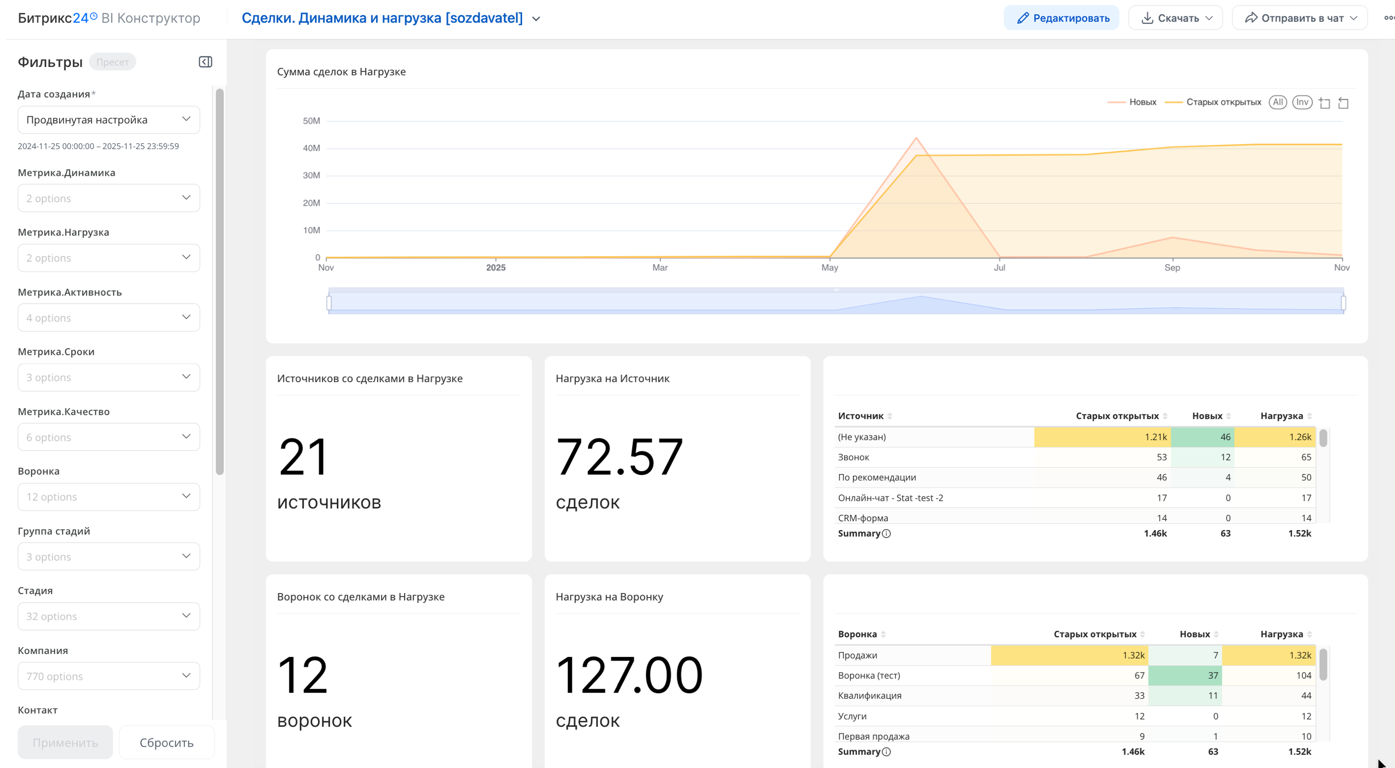Click left handle of chart range slider
Viewport: 1395px width, 768px height.
pos(329,302)
